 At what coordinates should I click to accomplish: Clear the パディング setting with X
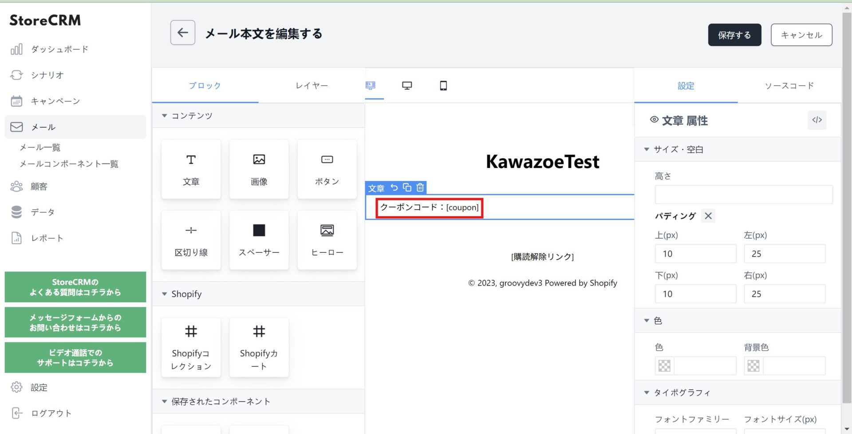tap(708, 216)
